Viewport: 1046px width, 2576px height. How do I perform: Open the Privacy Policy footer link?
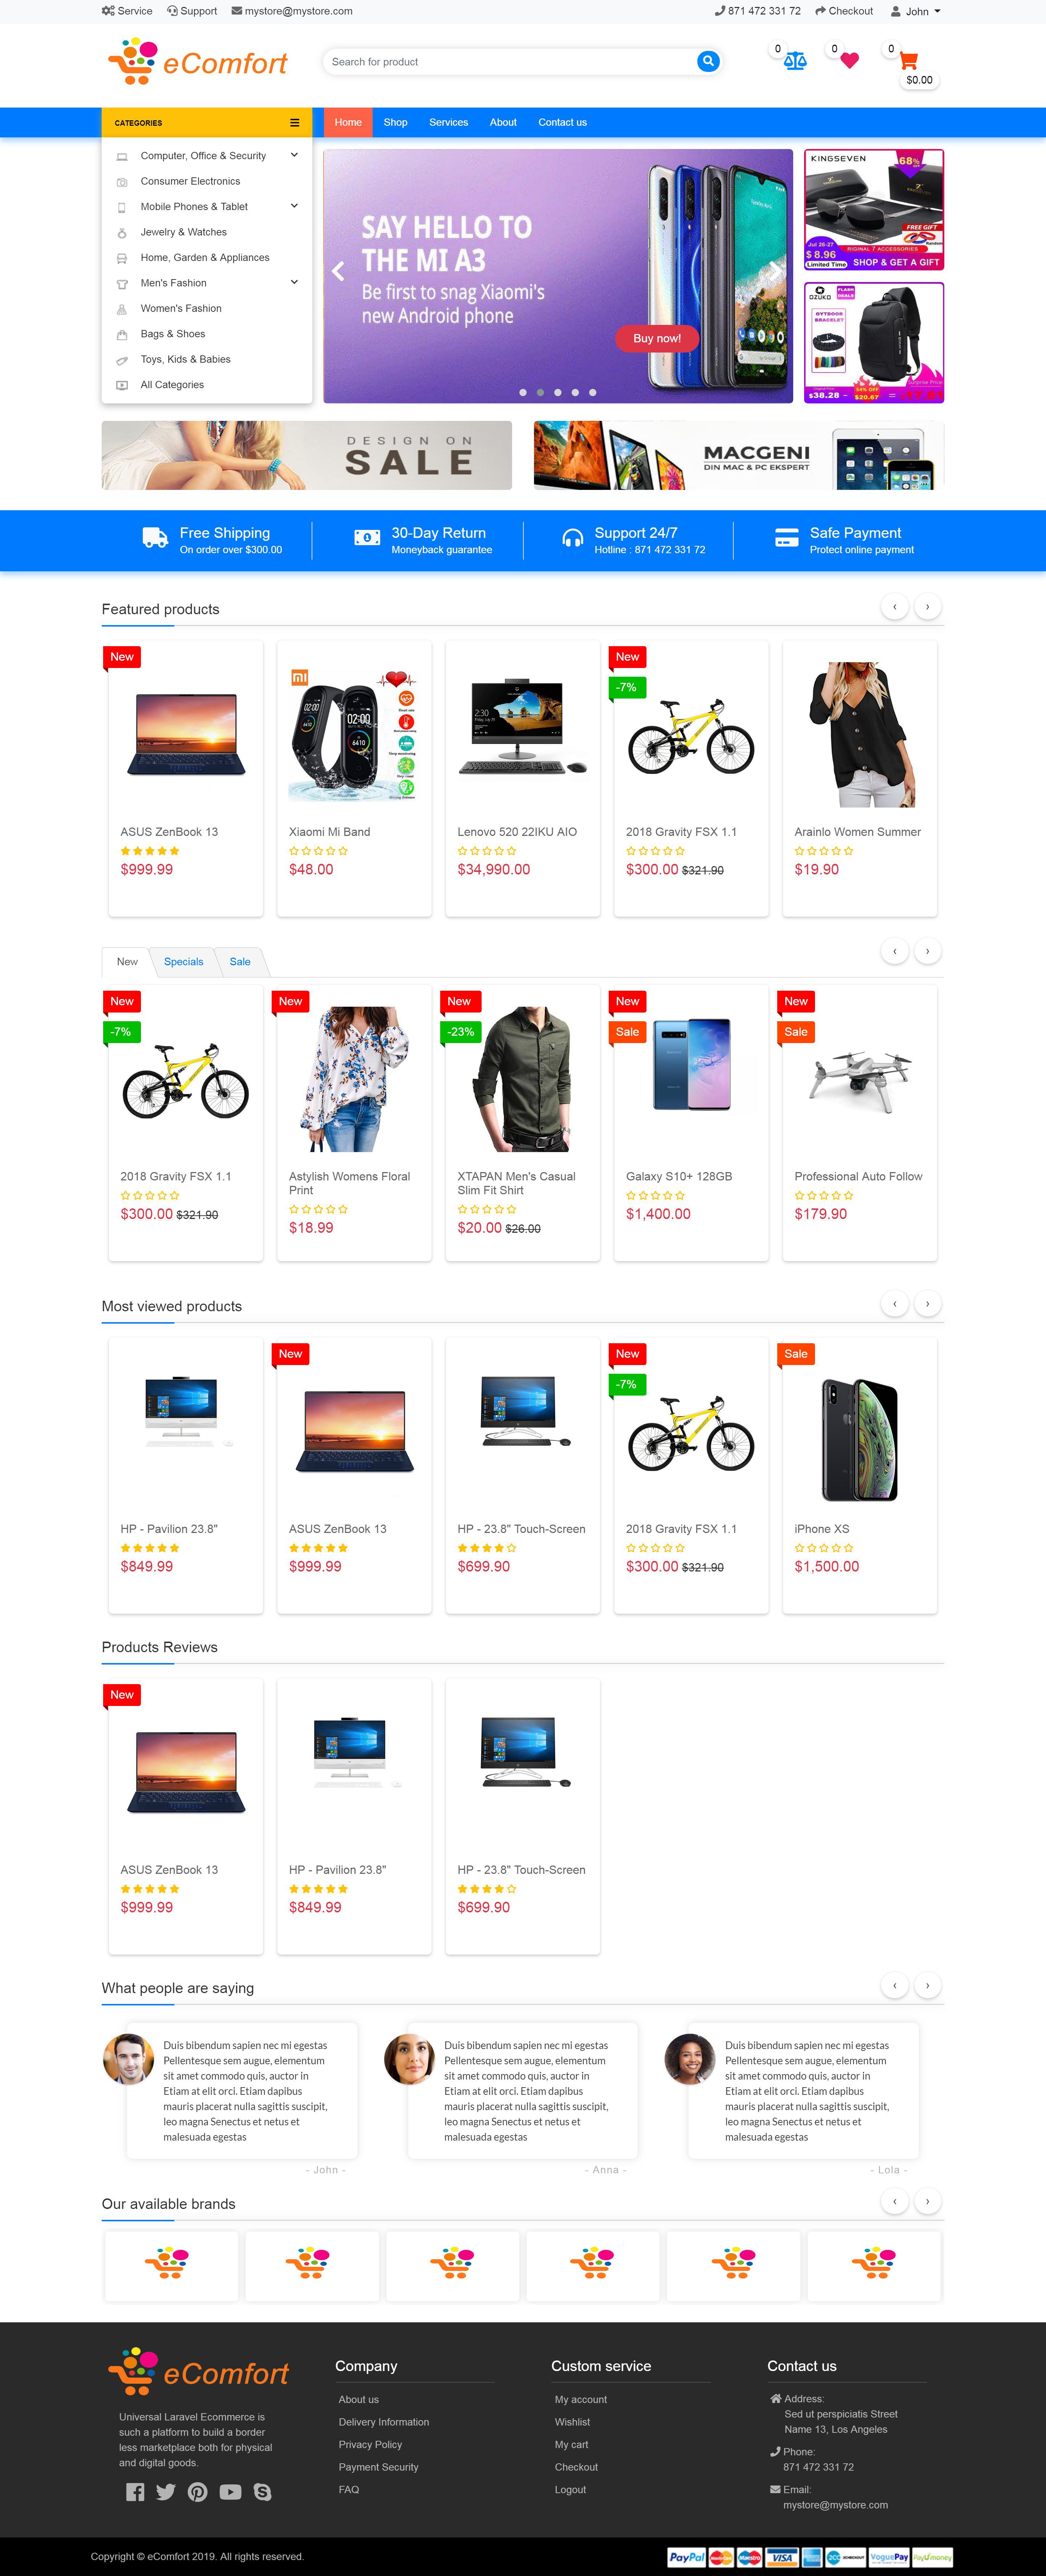(371, 2444)
